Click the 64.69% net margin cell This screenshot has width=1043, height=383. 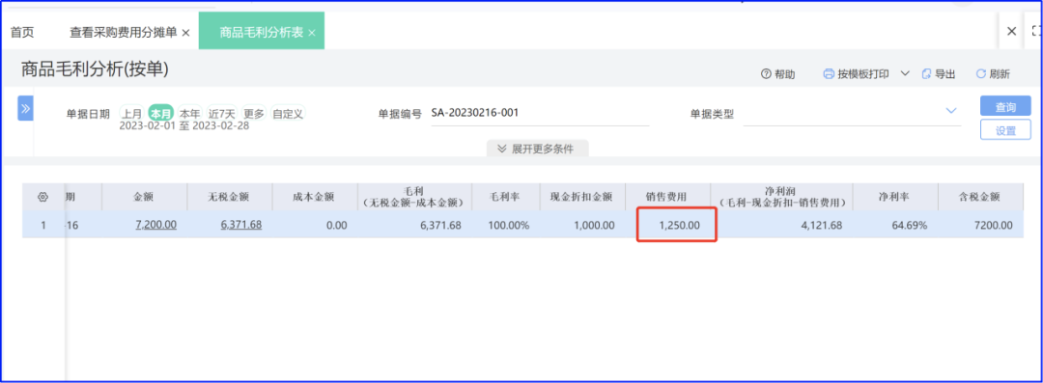pos(895,225)
